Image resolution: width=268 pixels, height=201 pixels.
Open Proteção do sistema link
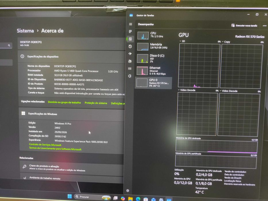(96, 103)
